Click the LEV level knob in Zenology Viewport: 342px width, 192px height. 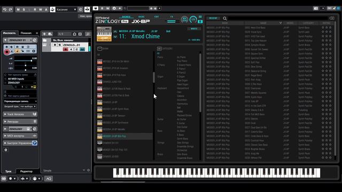click(193, 20)
